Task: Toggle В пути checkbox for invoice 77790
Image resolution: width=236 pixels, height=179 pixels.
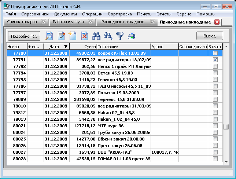Action: click(215, 53)
